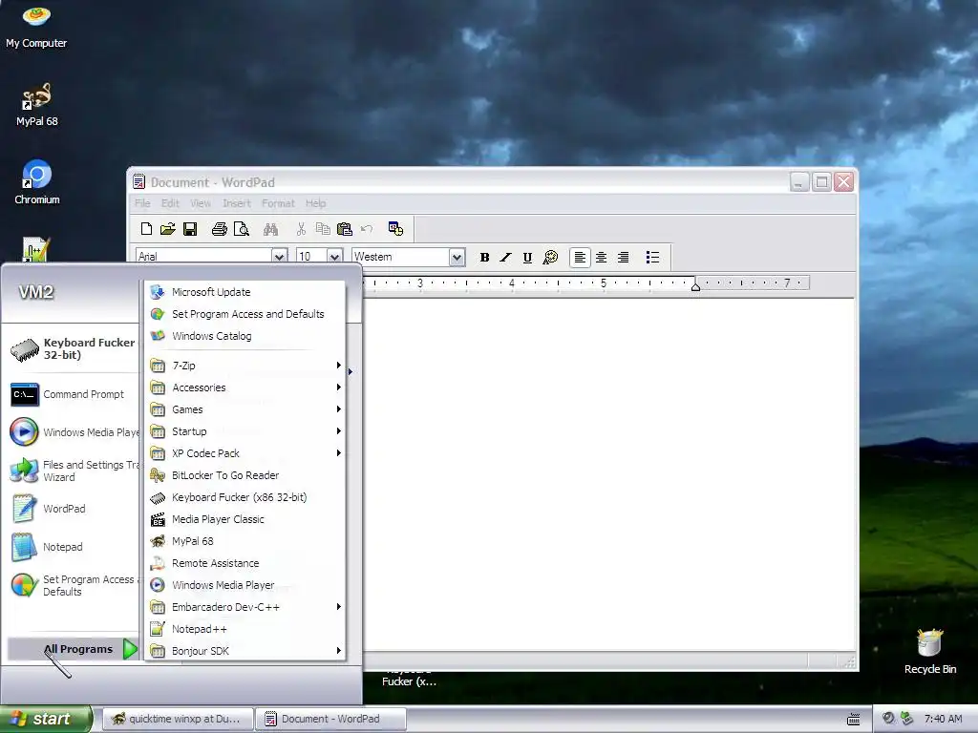Open the font Color palette in WordPad

point(550,258)
